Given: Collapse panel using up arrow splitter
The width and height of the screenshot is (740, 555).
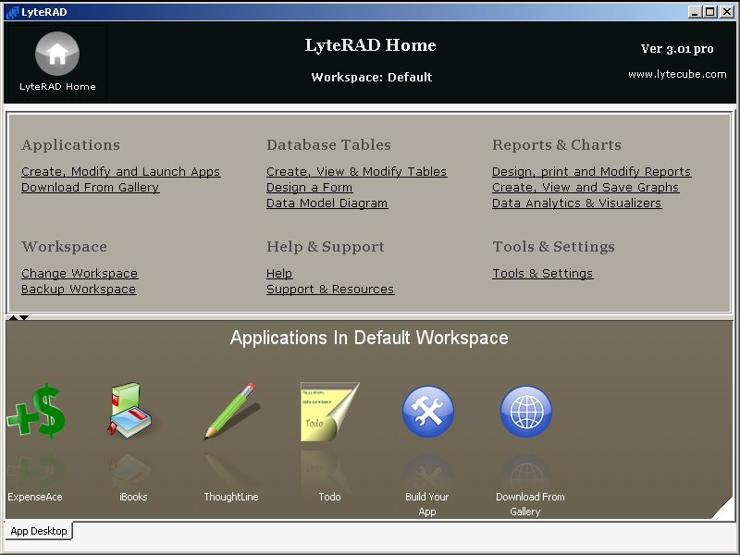Looking at the screenshot, I should click(x=13, y=317).
